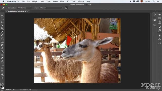Viewport: 162px width, 91px height.
Task: Open the Sample All Layers dropdown
Action: (51, 8)
